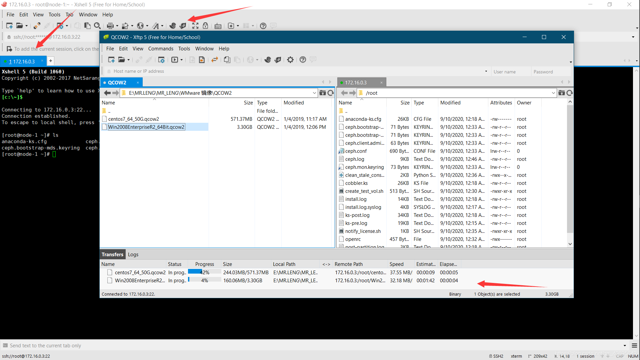The image size is (640, 360).
Task: Refresh the remote /root pane
Action: [570, 93]
